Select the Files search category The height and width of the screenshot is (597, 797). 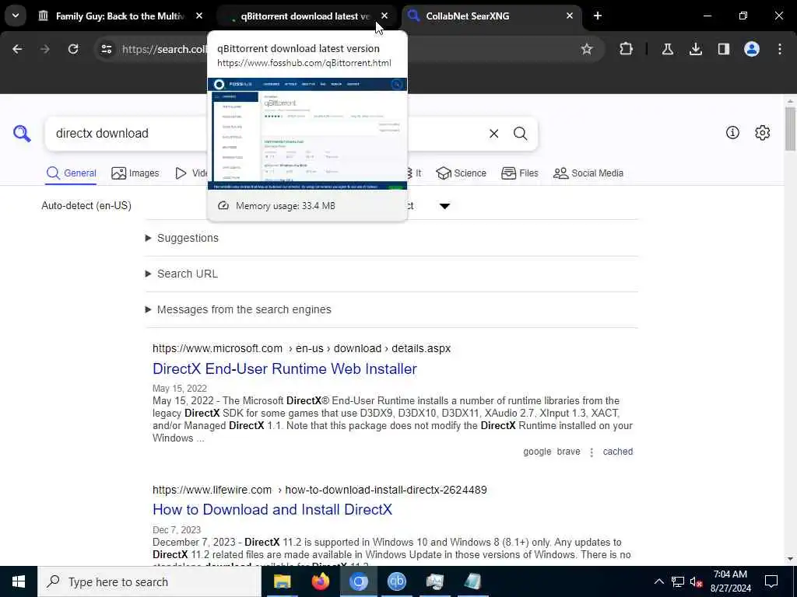(519, 173)
